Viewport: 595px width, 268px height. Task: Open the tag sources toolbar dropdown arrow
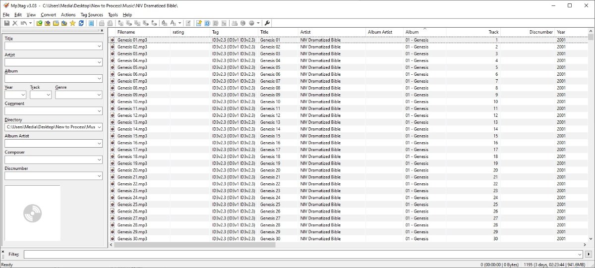[258, 23]
